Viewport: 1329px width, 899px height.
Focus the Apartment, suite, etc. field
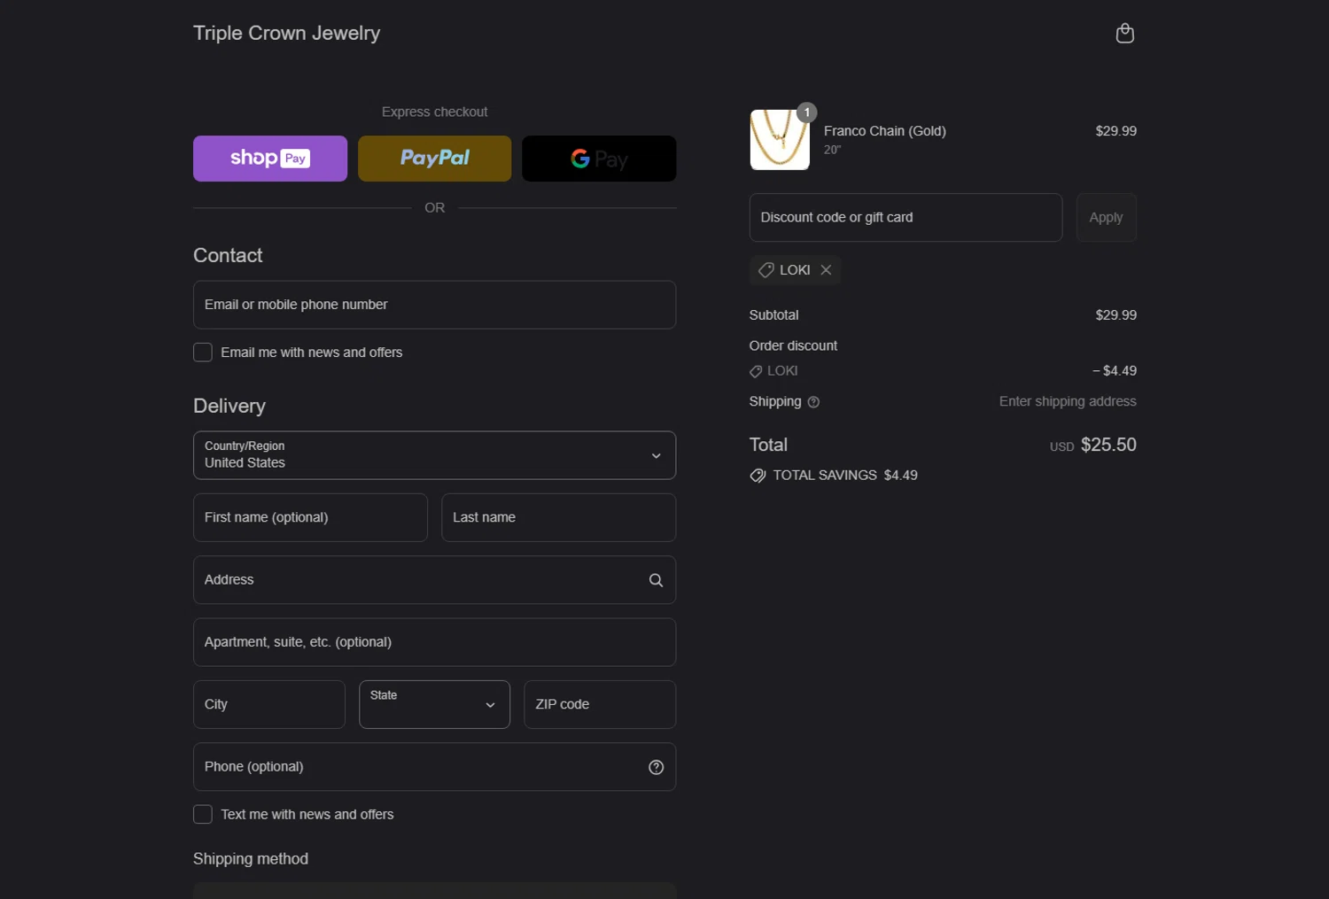pos(434,642)
